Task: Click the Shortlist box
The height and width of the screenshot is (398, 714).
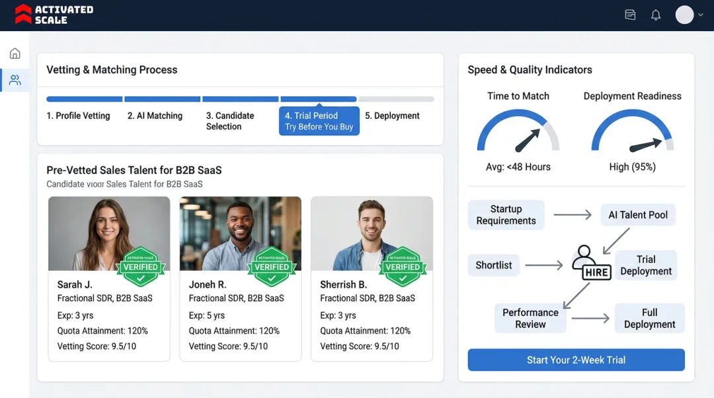Action: tap(494, 265)
